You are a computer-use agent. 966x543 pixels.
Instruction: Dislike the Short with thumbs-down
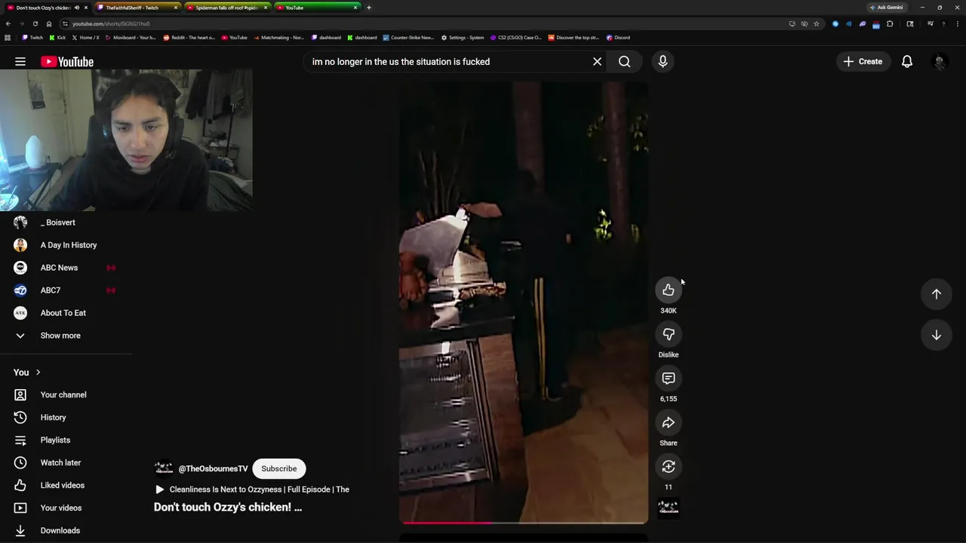(x=669, y=334)
